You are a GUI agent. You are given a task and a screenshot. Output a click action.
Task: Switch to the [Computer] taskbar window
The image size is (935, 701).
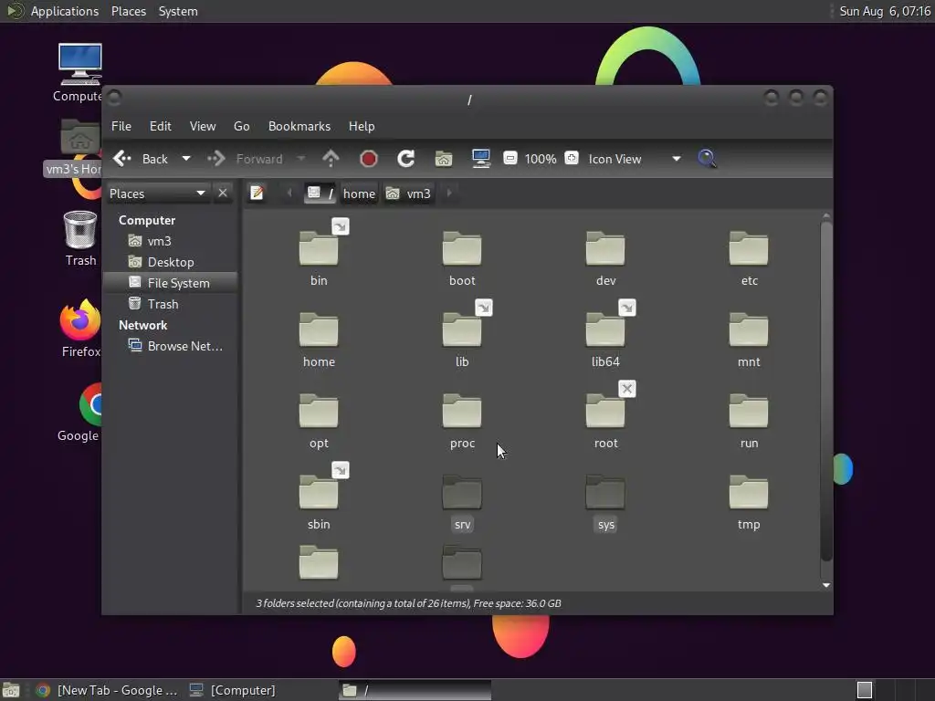click(x=233, y=690)
